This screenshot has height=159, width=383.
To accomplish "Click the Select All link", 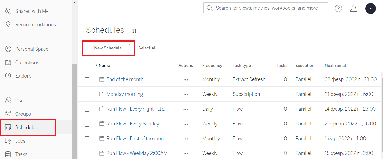I will click(147, 48).
